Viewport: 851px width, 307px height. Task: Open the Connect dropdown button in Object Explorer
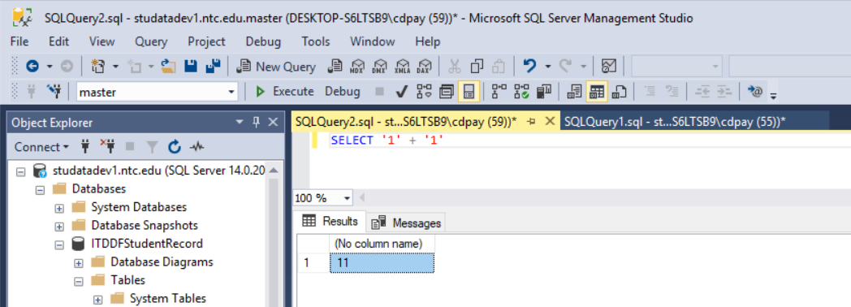[41, 146]
